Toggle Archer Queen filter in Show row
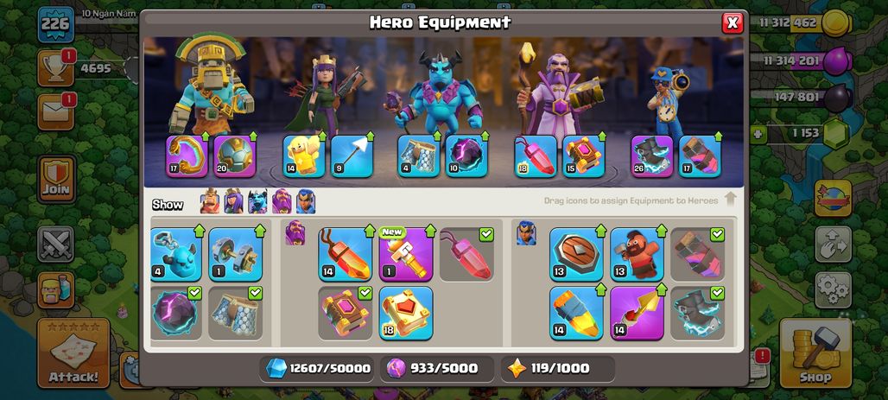The width and height of the screenshot is (888, 400). tap(233, 201)
